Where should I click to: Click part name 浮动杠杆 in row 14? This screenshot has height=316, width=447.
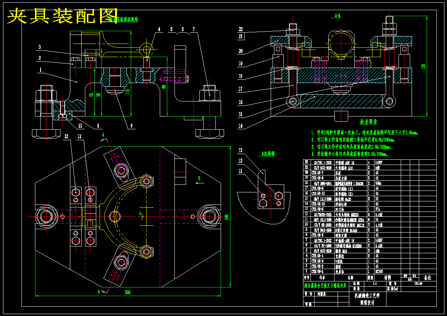341,204
